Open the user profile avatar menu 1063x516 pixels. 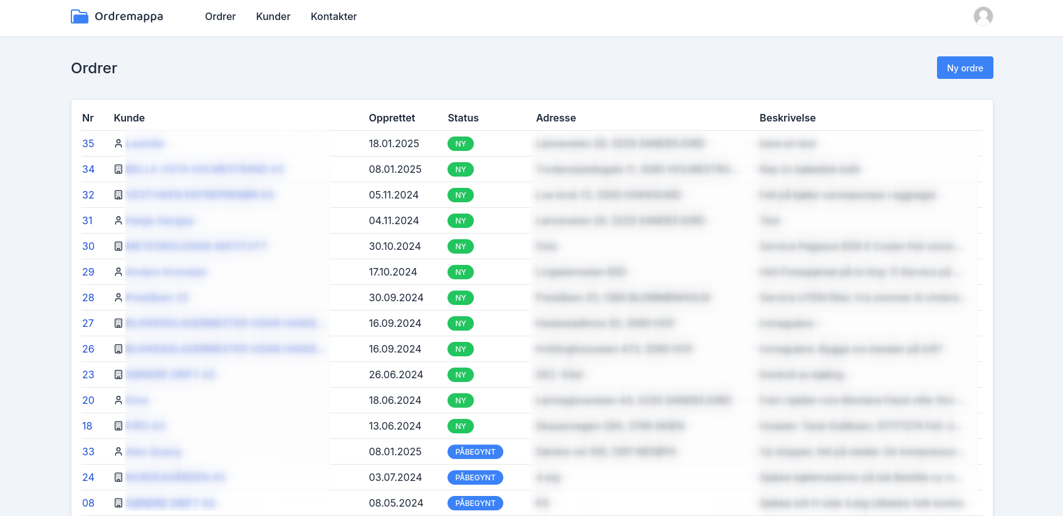tap(983, 16)
